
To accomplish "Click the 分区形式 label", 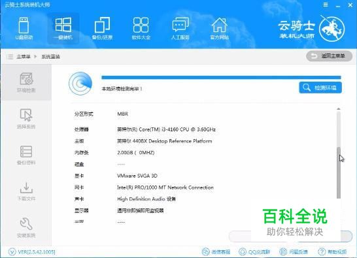I will [84, 114].
